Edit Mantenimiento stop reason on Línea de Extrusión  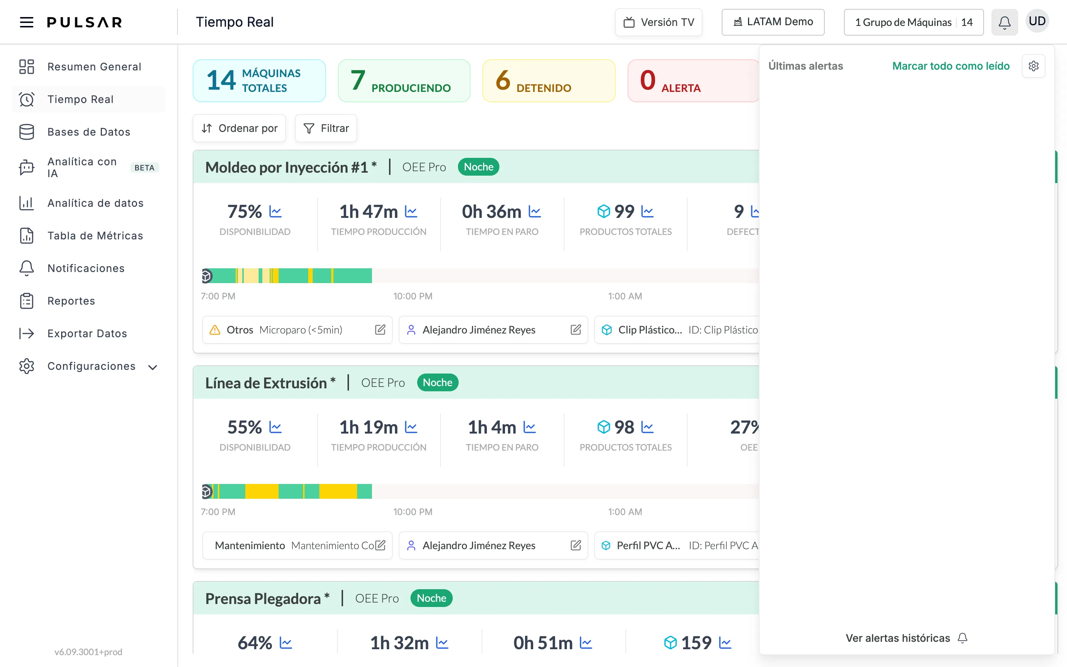tap(380, 545)
